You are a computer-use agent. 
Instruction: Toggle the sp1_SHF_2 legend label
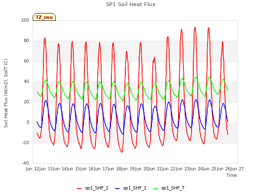(97, 188)
